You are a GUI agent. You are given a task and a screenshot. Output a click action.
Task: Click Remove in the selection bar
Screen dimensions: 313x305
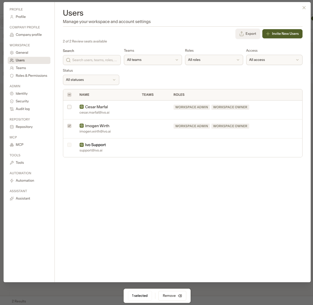tap(172, 296)
